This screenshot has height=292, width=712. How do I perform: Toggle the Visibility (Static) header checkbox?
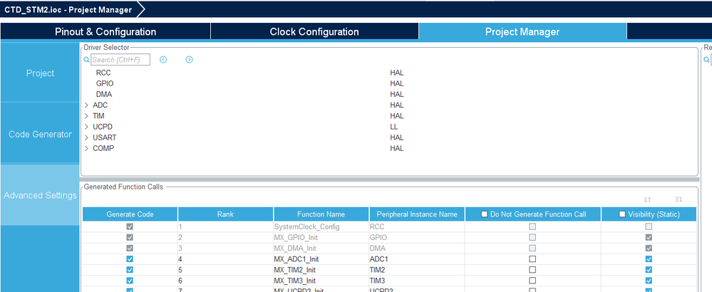pyautogui.click(x=622, y=214)
